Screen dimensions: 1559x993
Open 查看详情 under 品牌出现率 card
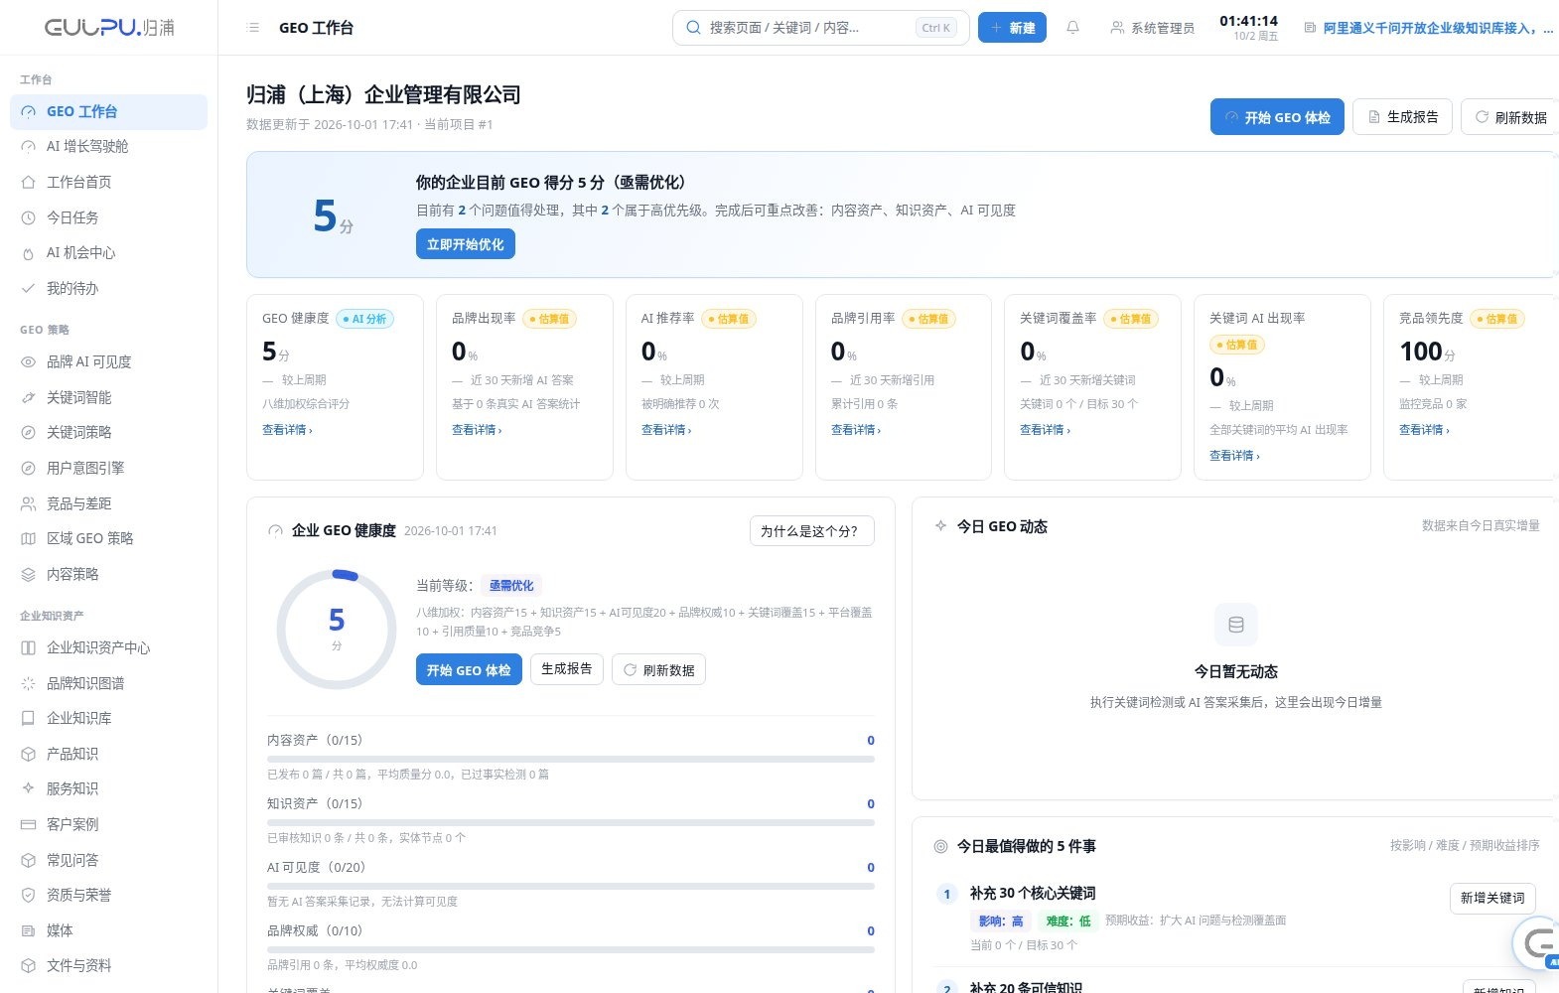pyautogui.click(x=477, y=430)
